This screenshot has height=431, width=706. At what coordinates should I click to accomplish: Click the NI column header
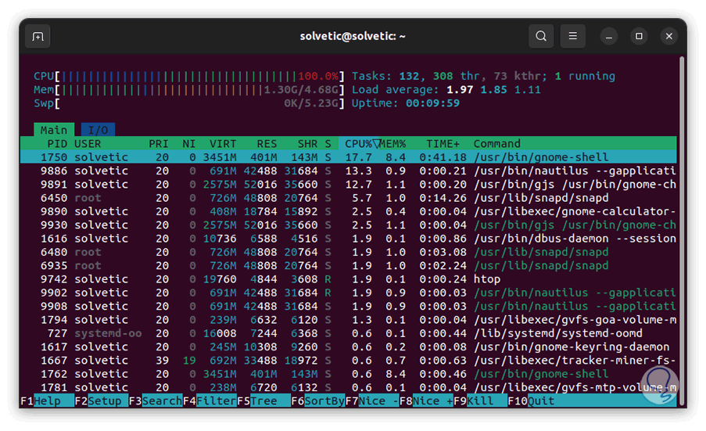[188, 144]
